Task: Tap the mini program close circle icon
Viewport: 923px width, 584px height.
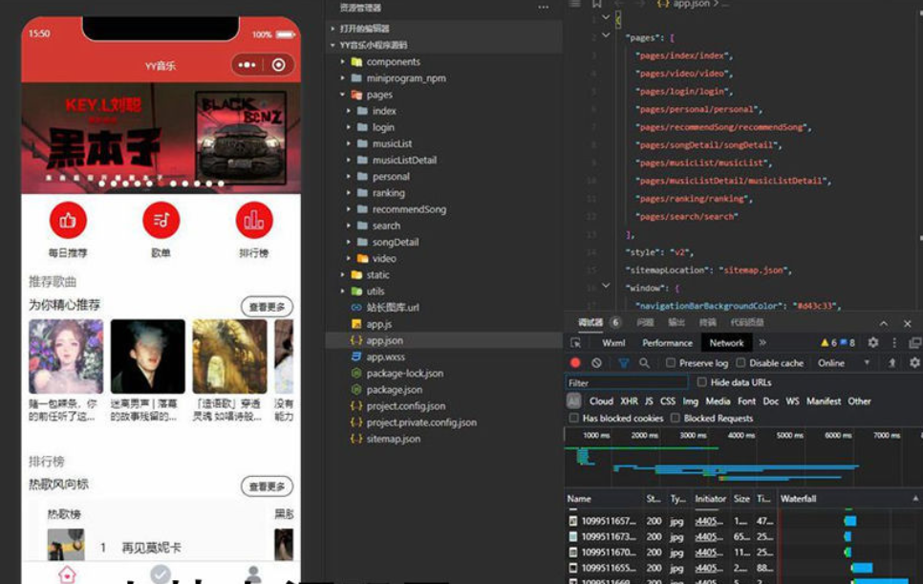Action: point(279,65)
